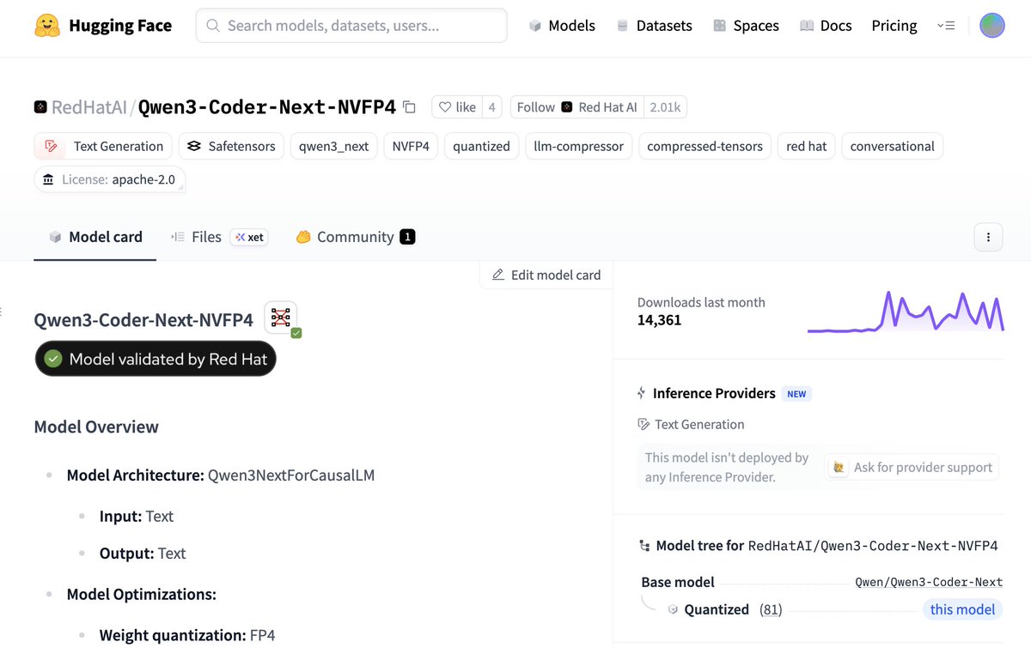Open the top navigation more menu
Viewport: 1031px width, 648px height.
[x=946, y=26]
